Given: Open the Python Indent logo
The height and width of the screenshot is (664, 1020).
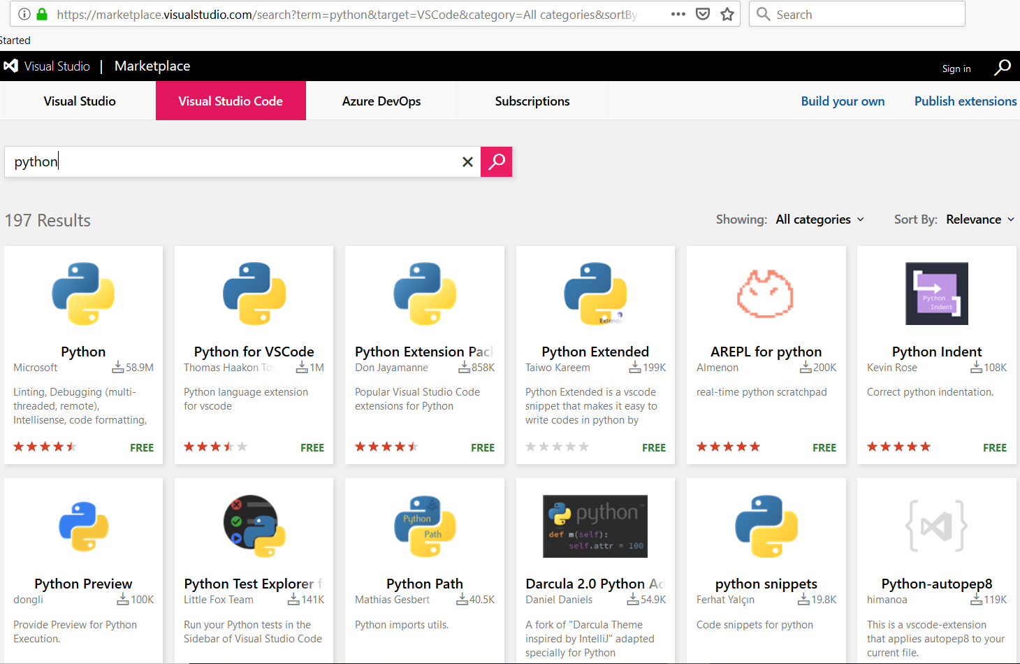Looking at the screenshot, I should point(937,294).
